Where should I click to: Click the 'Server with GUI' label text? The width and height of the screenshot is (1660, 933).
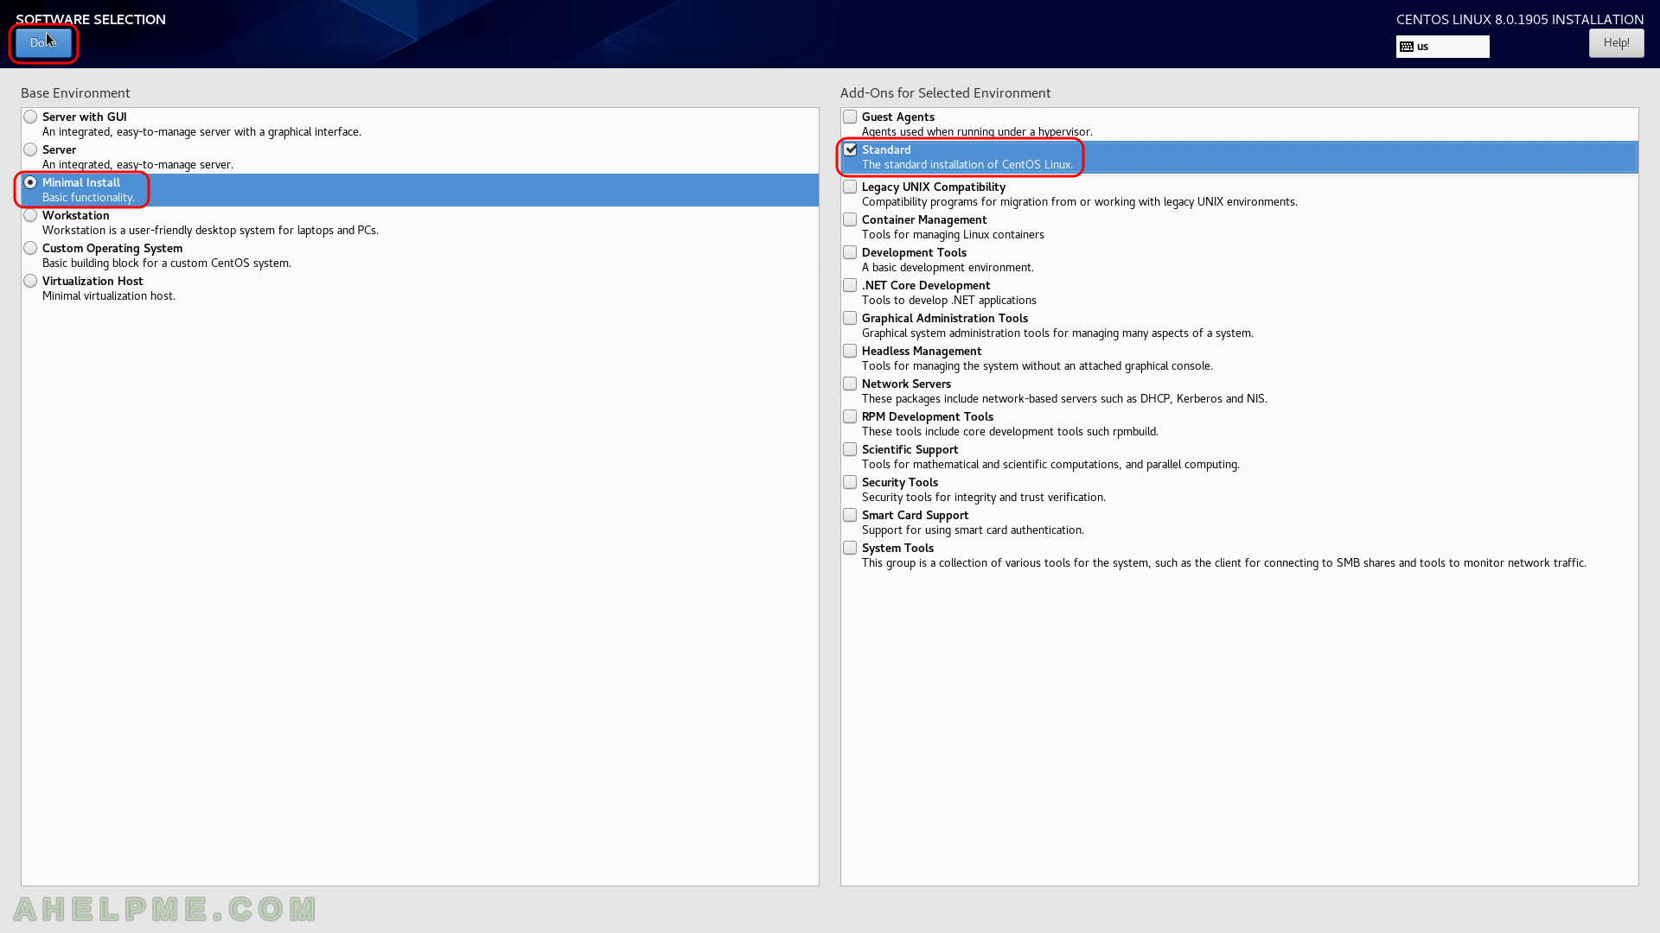85,117
